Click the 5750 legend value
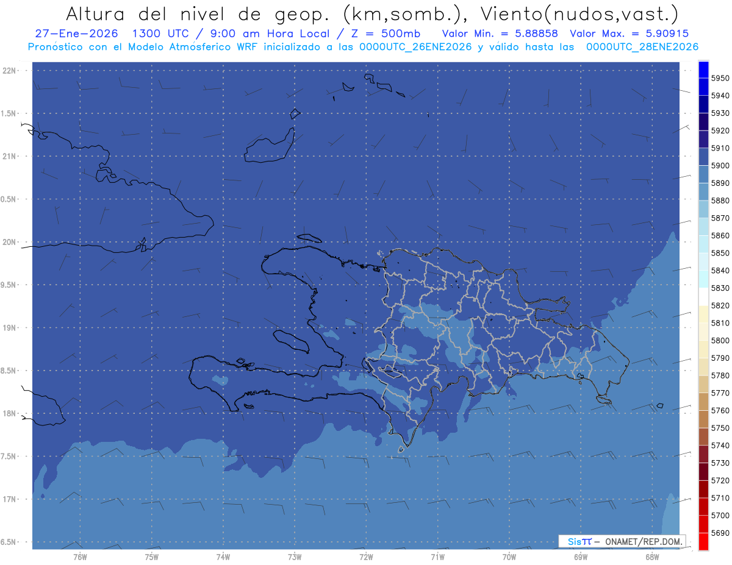 (720, 428)
